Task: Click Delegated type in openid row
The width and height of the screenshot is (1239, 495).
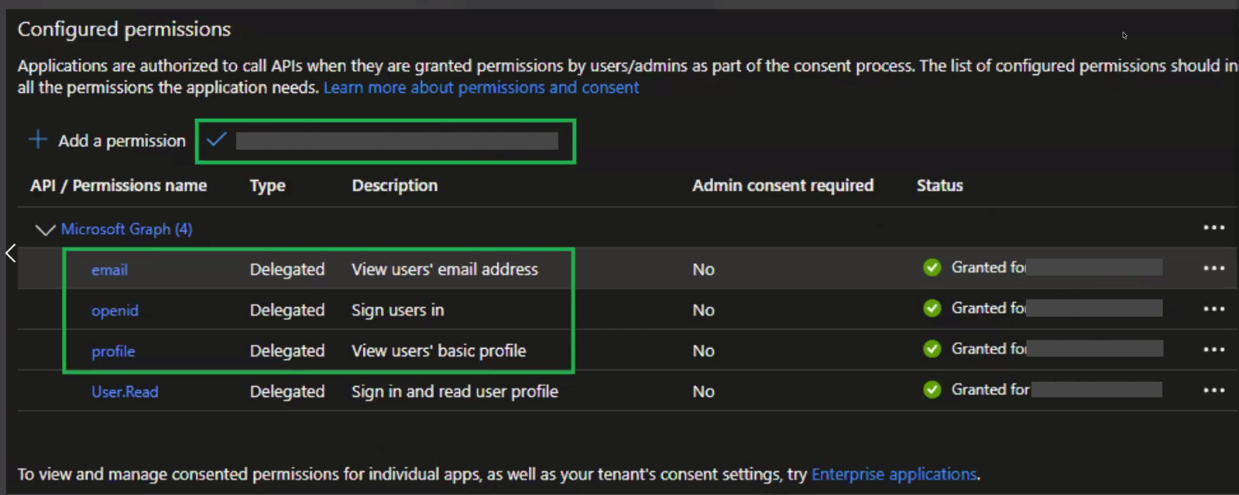Action: (287, 310)
